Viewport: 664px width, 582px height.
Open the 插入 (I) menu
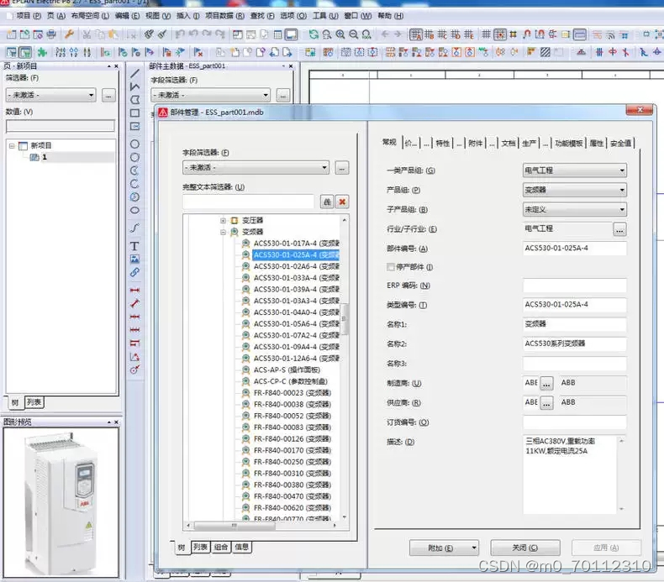coord(188,16)
